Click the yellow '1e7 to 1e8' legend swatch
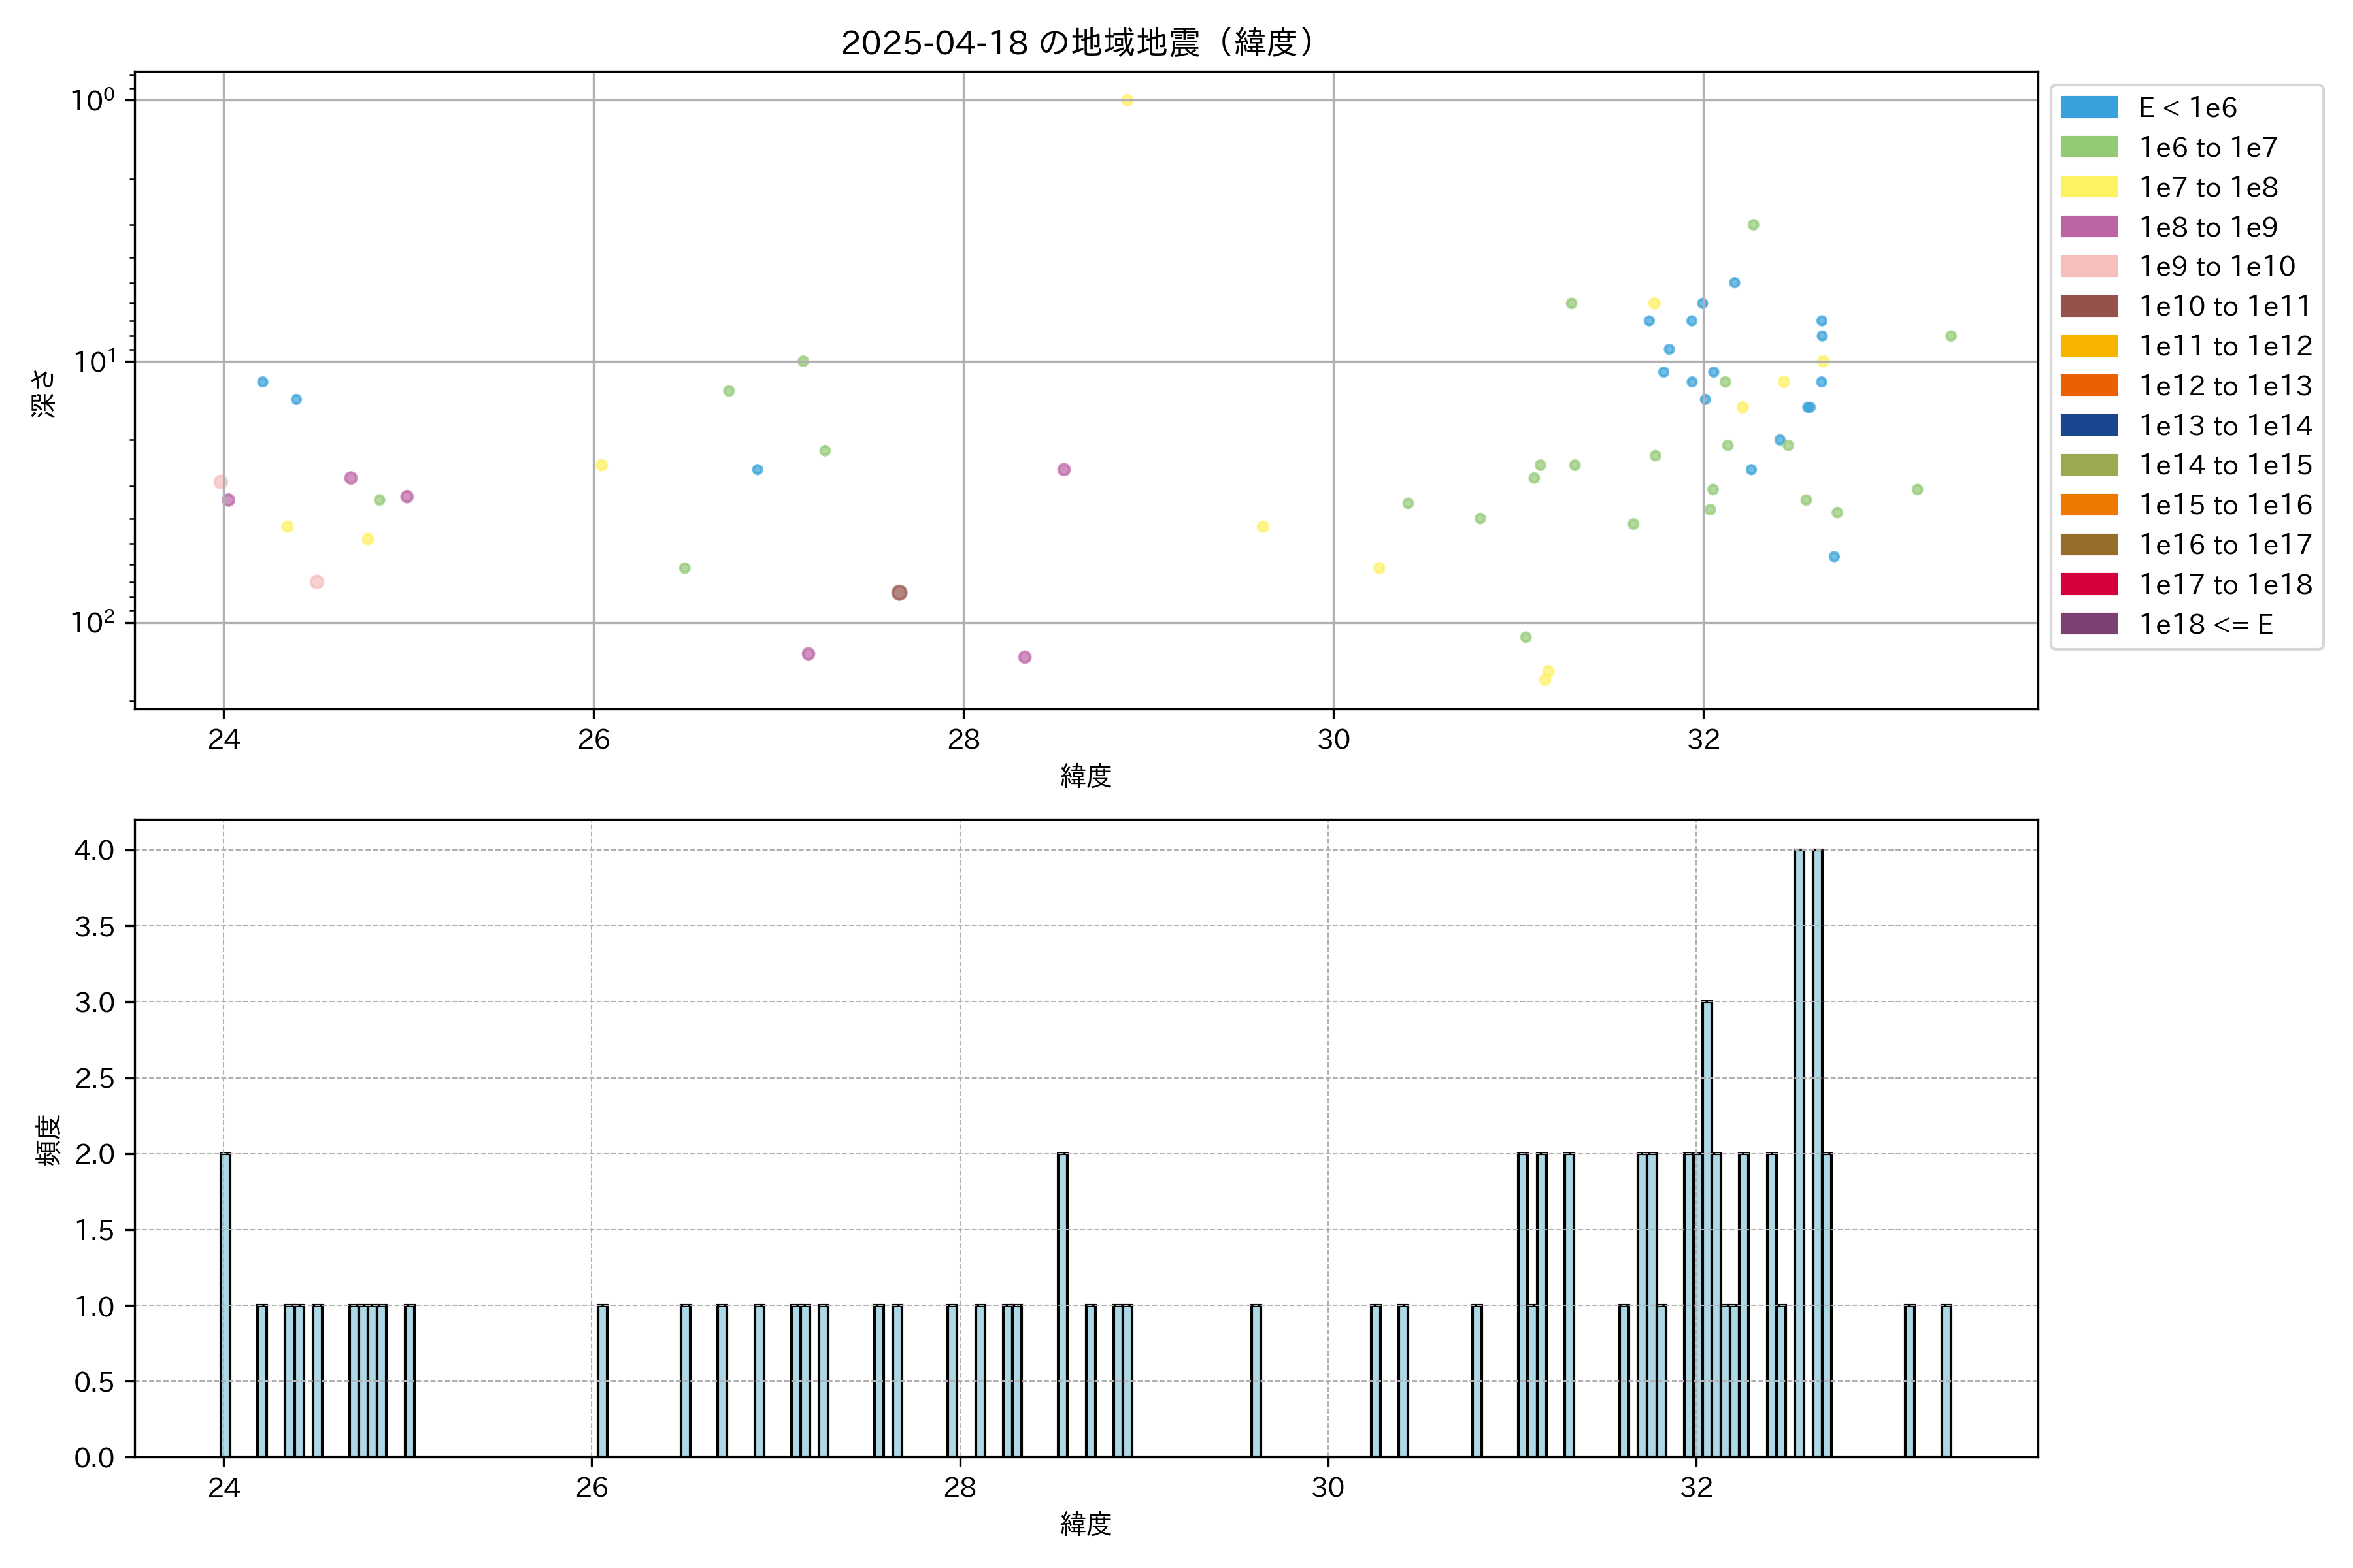Image resolution: width=2353 pixels, height=1568 pixels. [x=2088, y=187]
